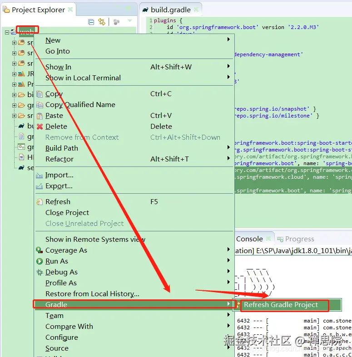Open Show in Local Terminal submenu

[134, 78]
